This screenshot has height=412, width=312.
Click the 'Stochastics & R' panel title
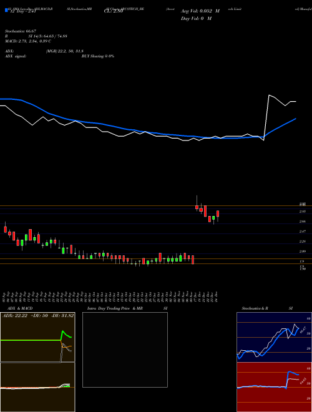pyautogui.click(x=255, y=308)
